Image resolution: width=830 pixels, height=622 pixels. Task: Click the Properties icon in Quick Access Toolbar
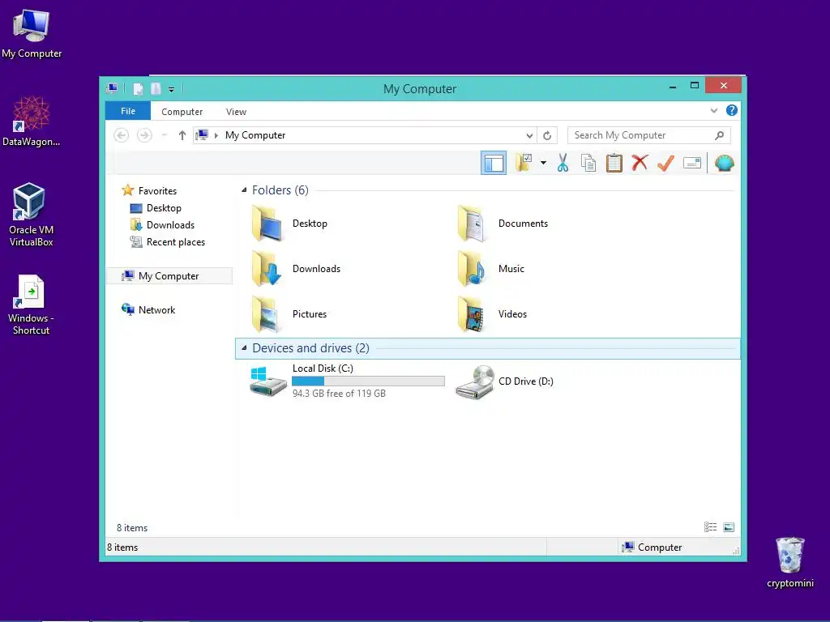click(138, 89)
